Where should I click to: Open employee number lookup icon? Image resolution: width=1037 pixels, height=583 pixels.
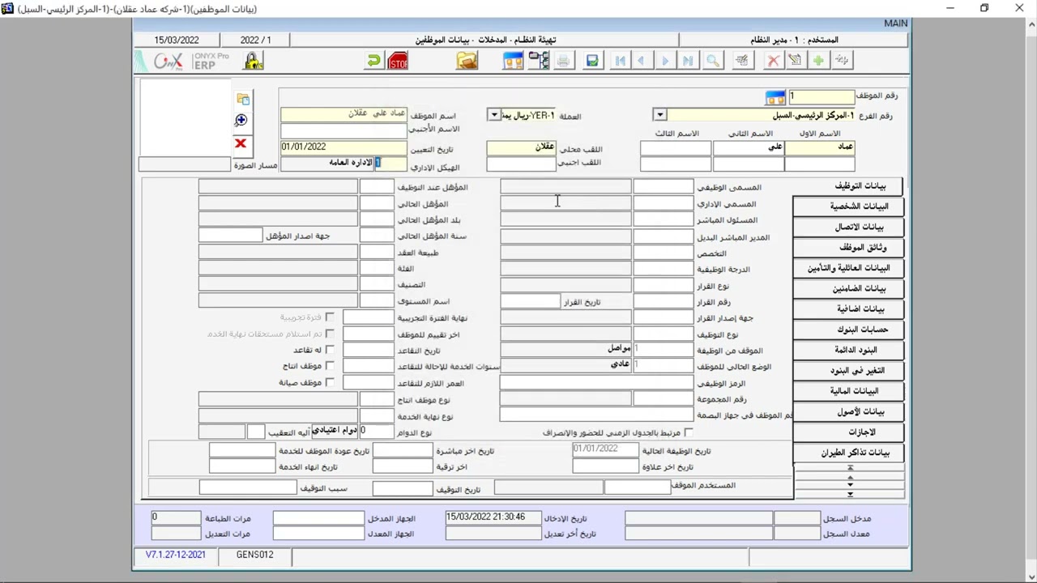point(775,97)
